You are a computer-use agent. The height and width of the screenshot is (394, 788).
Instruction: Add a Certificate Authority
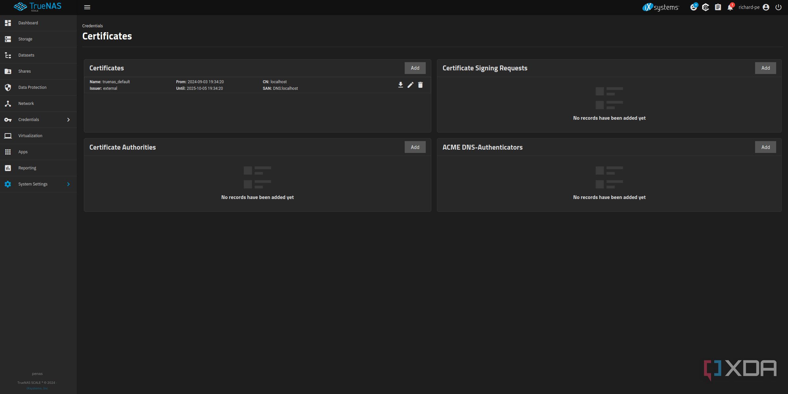415,147
